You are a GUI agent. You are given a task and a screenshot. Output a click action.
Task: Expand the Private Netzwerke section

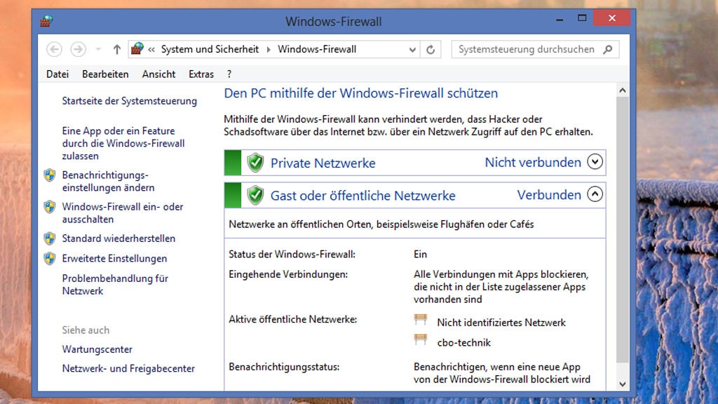tap(594, 162)
